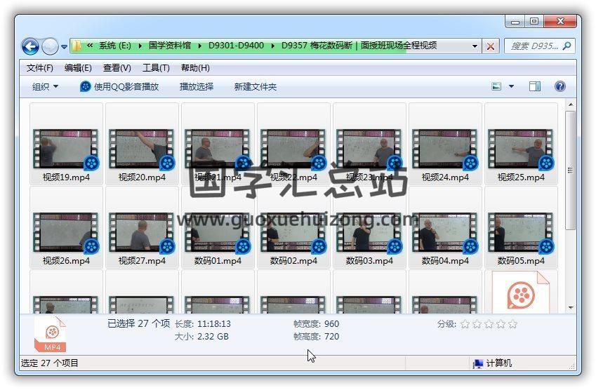This screenshot has width=596, height=390.
Task: Open the Help question mark icon
Action: 559,87
